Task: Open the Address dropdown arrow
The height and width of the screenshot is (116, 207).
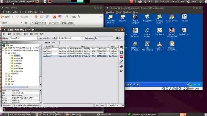Action: [x=38, y=38]
